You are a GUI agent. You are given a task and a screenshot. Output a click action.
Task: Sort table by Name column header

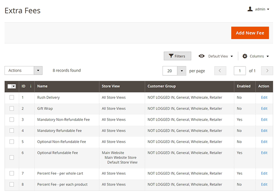(43, 86)
